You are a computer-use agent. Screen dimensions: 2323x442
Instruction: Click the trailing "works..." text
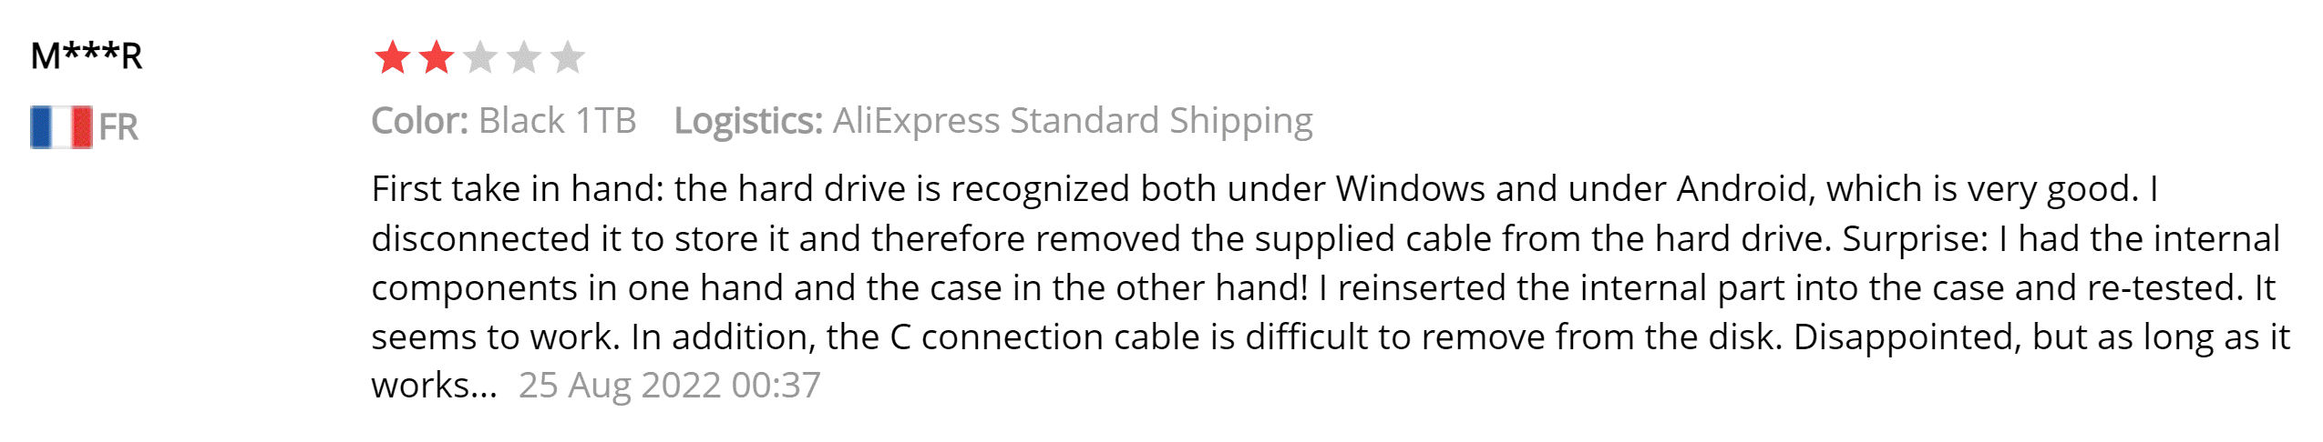tap(434, 386)
